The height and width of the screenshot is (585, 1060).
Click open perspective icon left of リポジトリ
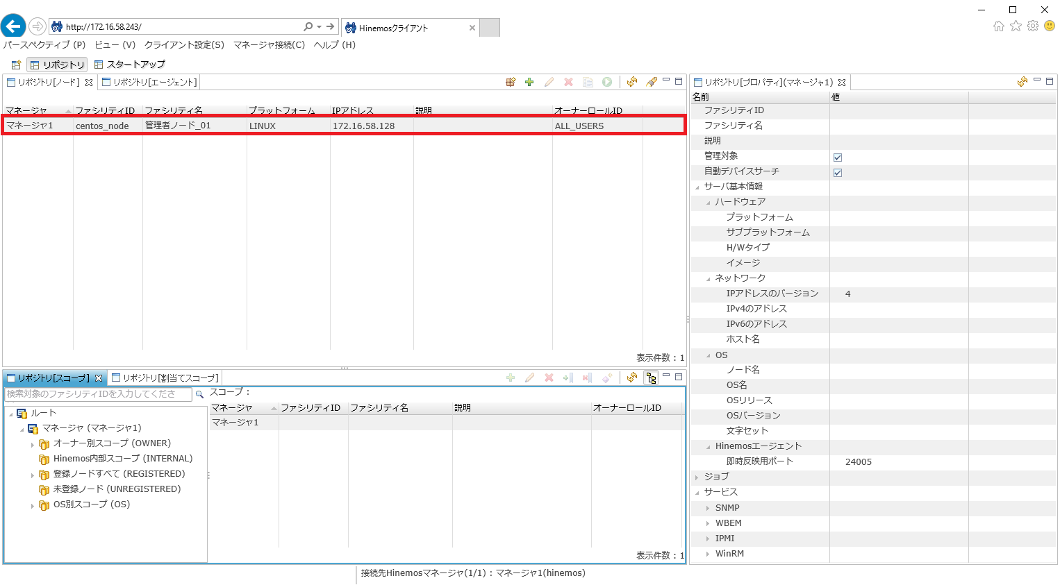[x=16, y=65]
